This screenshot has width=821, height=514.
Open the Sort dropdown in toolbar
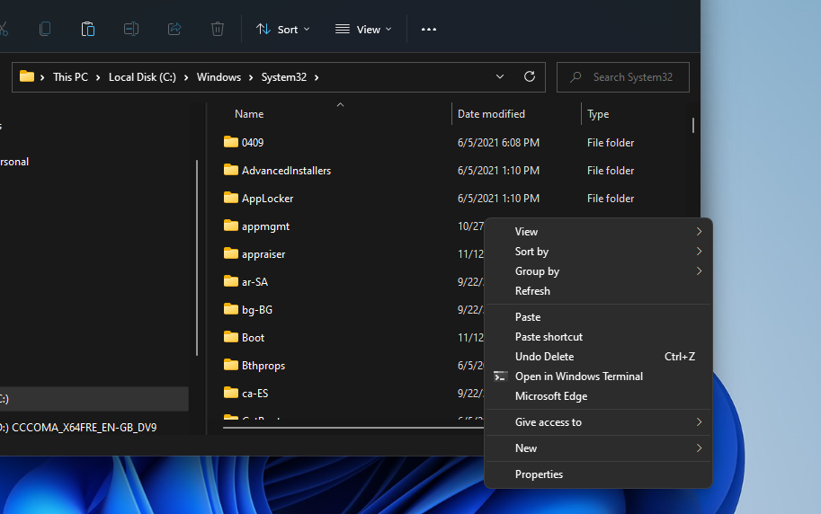pyautogui.click(x=283, y=29)
